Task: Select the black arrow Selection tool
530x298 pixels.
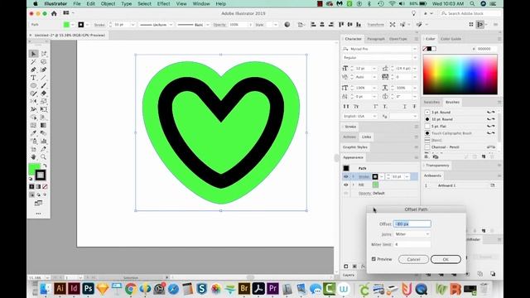Action: coord(33,54)
